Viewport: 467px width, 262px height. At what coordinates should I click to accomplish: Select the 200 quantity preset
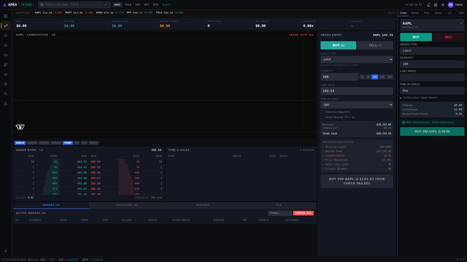(x=382, y=77)
